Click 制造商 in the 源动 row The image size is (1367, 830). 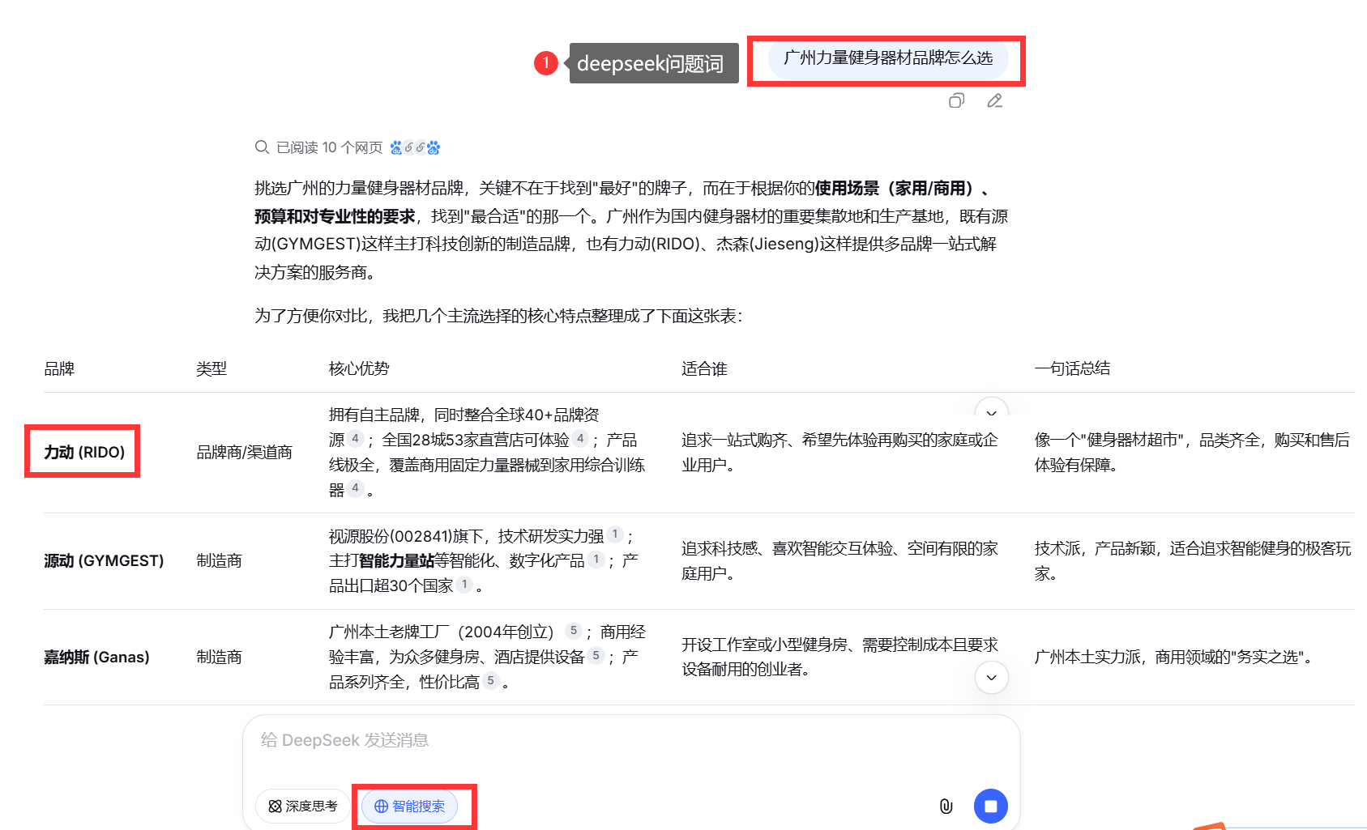click(219, 561)
